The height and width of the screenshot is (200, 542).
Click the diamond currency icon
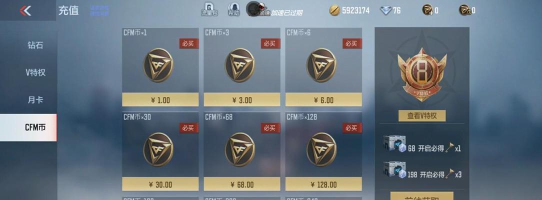pyautogui.click(x=385, y=10)
